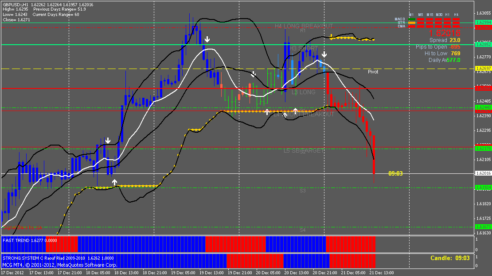The image size is (492, 276).
Task: Click the 20 Dec 05:00 time axis label
Action: [268, 272]
